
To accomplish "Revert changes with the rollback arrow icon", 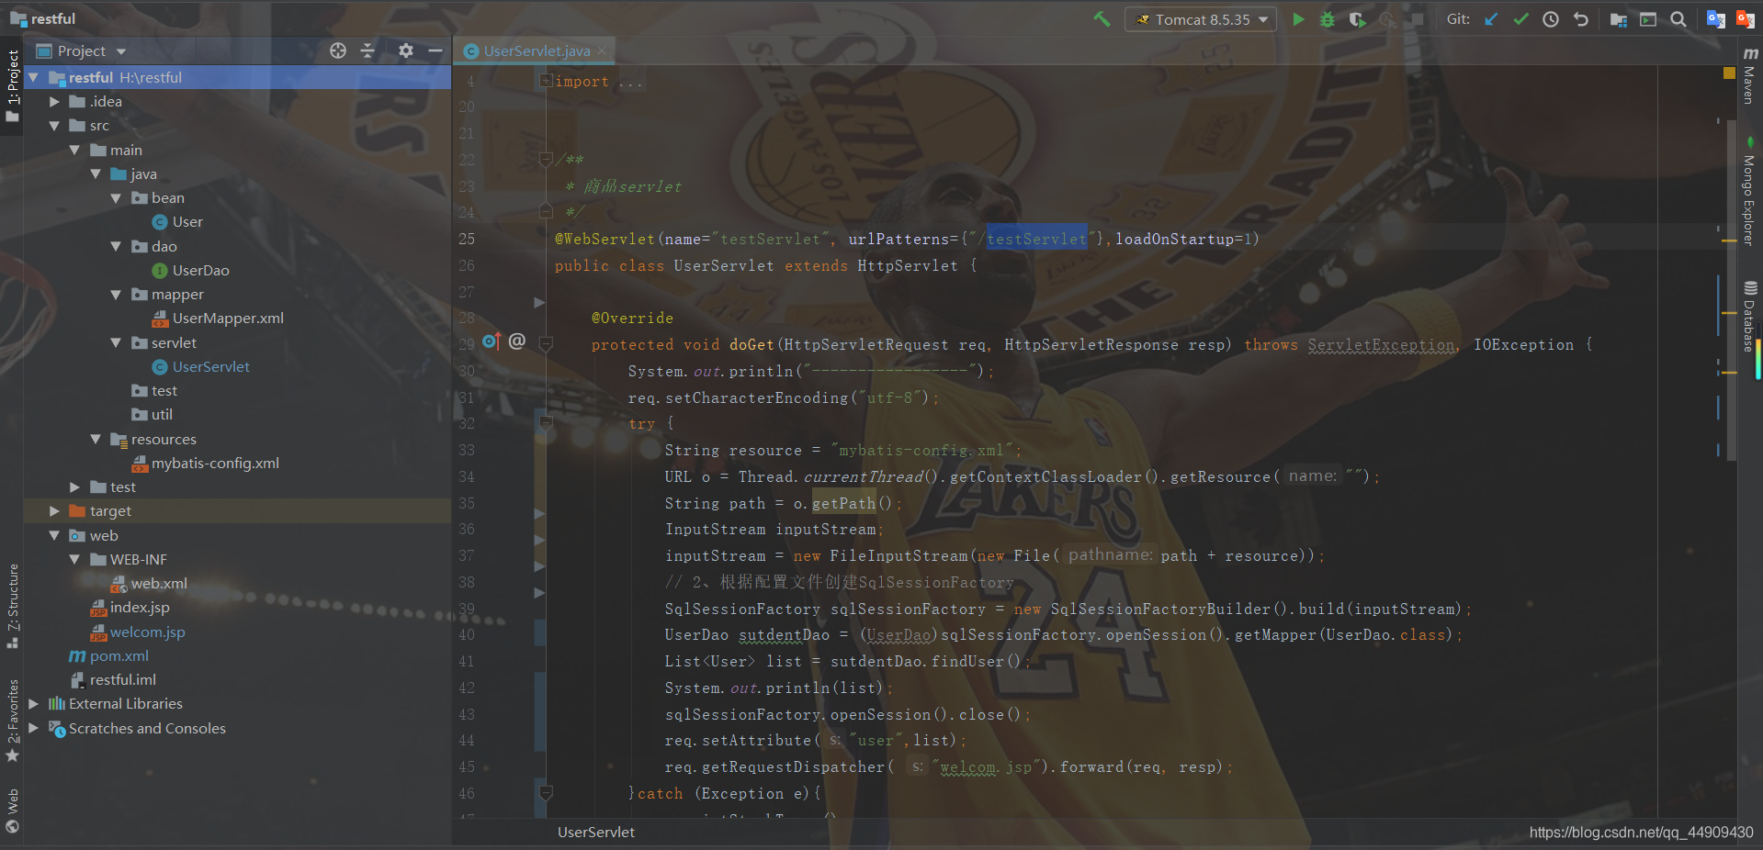I will [1581, 19].
